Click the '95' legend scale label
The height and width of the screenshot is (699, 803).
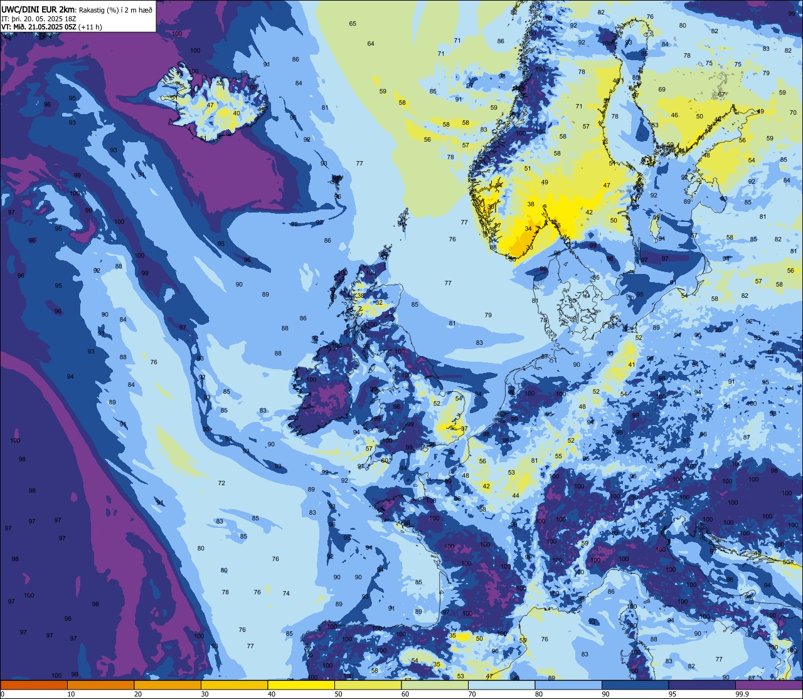coord(673,694)
